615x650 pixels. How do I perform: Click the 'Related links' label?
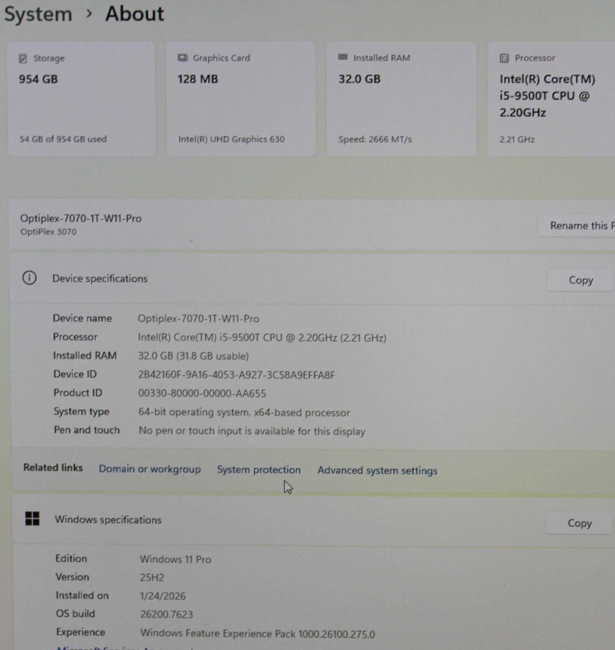coord(53,468)
